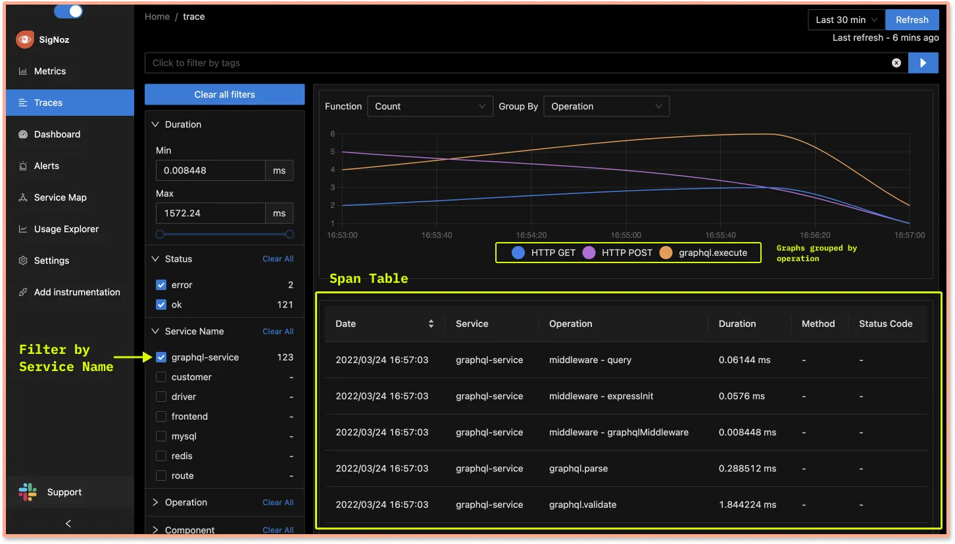The width and height of the screenshot is (955, 544).
Task: Click the Settings gear icon
Action: pos(23,260)
